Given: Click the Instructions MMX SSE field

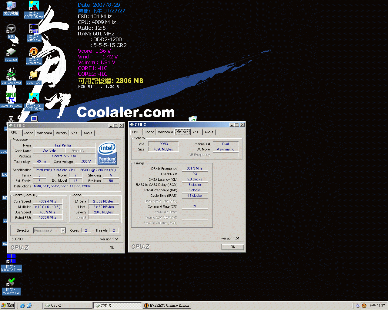Looking at the screenshot, I should tap(76, 186).
